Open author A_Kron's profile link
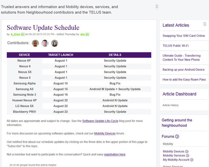This screenshot has width=209, height=167. (x=15, y=34)
